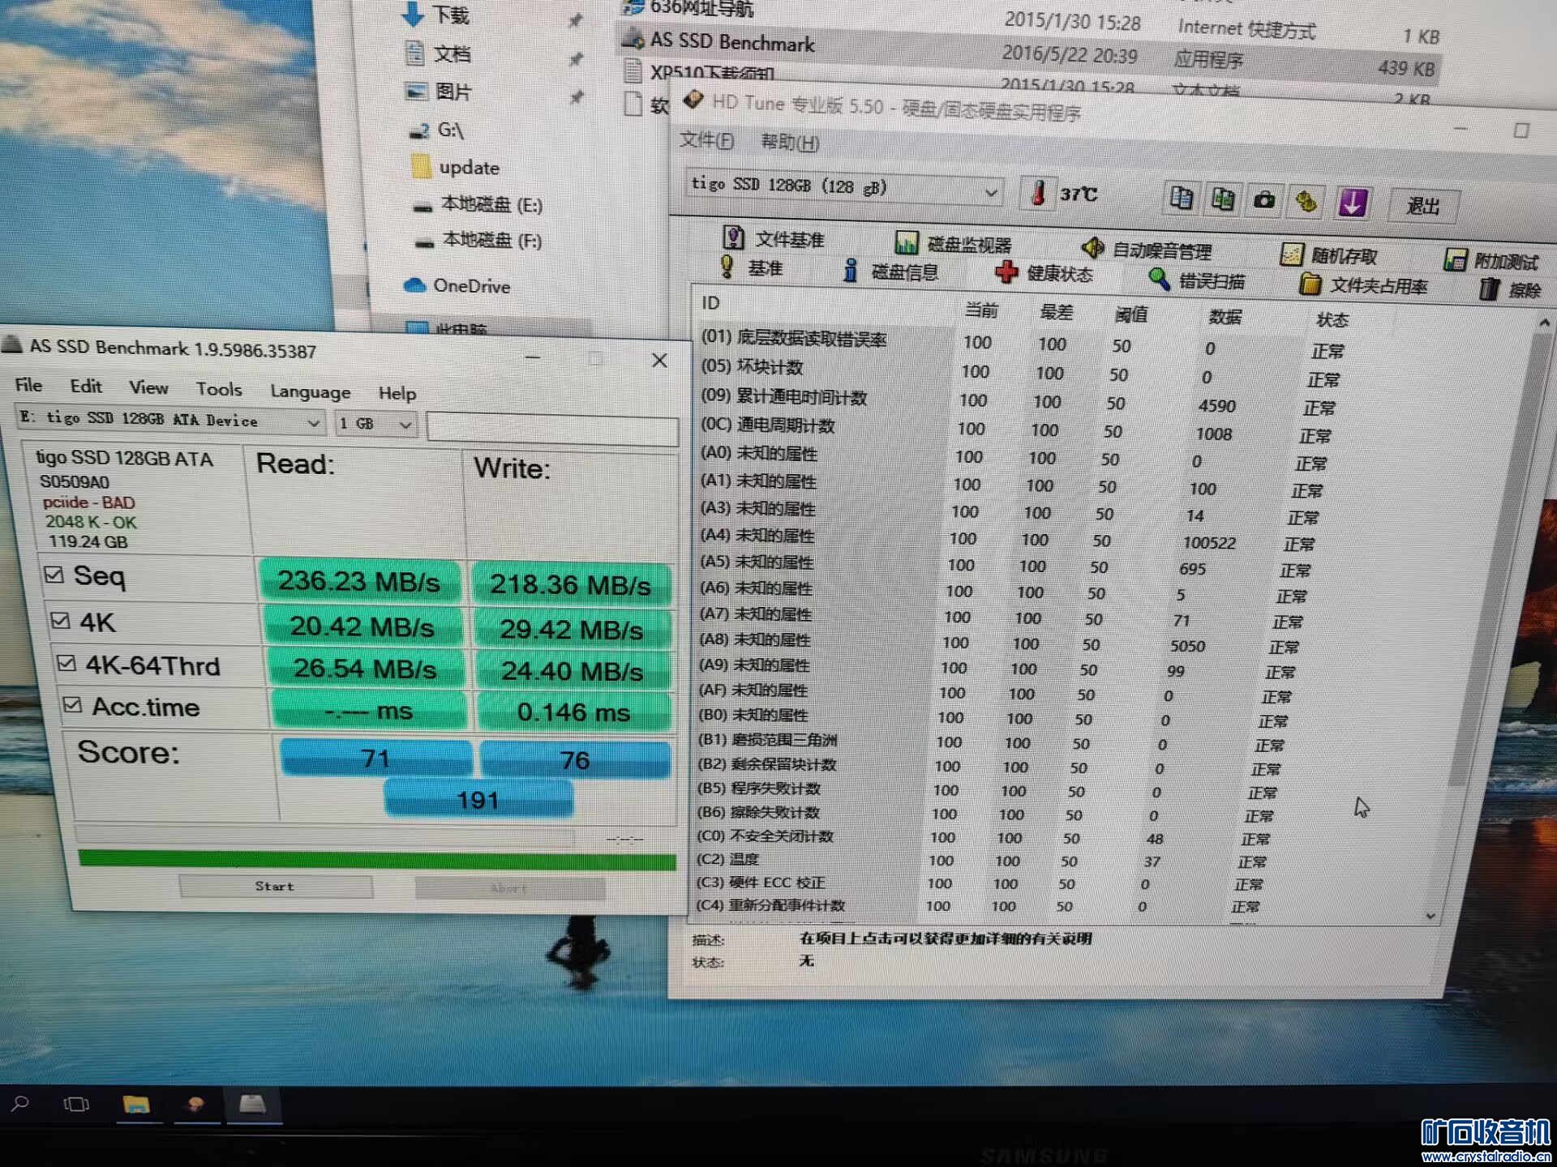Viewport: 1557px width, 1167px height.
Task: Open the tigo SSD drive dropdown in HD Tune
Action: coord(844,188)
